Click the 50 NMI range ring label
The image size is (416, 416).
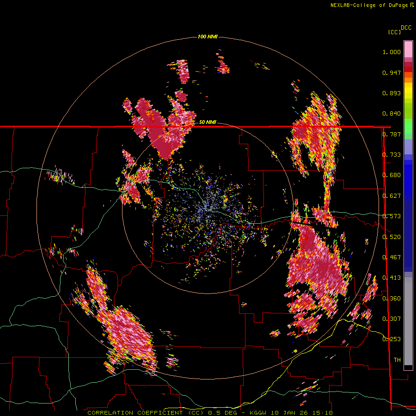(x=208, y=122)
